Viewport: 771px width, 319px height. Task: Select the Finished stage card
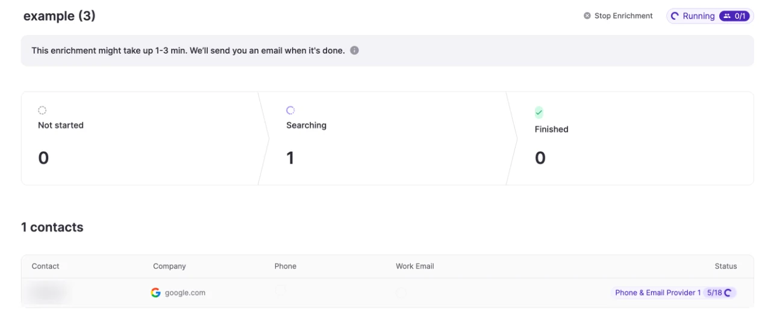point(631,138)
